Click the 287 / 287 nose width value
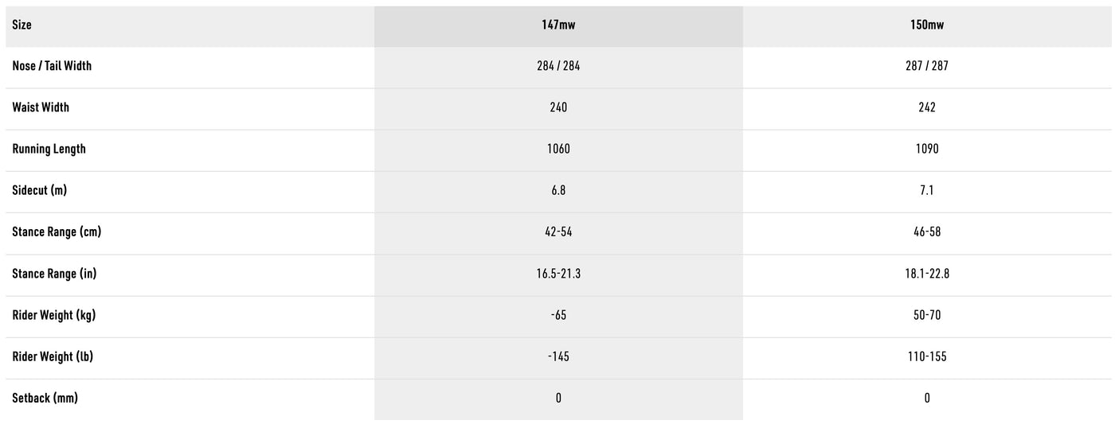The image size is (1115, 432). pyautogui.click(x=927, y=66)
